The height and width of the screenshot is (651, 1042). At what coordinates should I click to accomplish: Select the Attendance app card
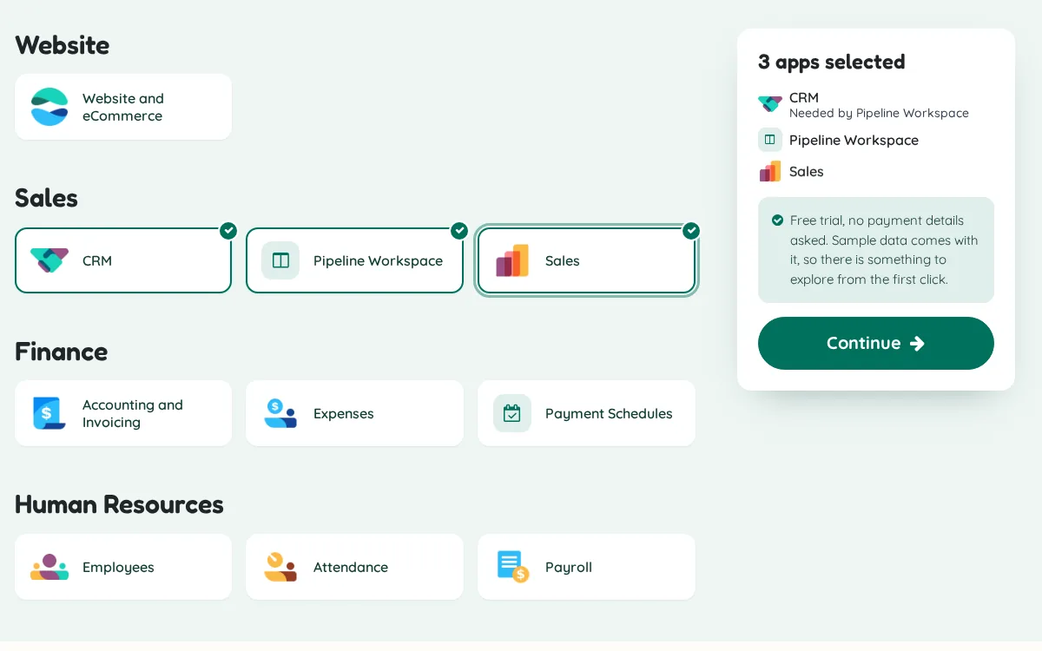click(354, 567)
